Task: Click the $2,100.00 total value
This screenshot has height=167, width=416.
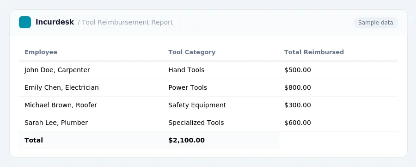Action: point(187,140)
